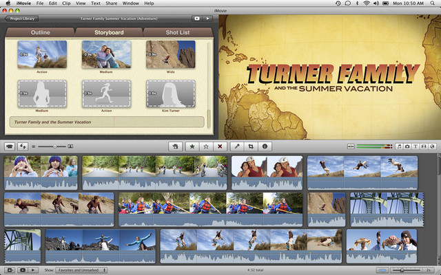Unmark selection with the hollow star
Image resolution: width=441 pixels, height=275 pixels.
[205, 146]
